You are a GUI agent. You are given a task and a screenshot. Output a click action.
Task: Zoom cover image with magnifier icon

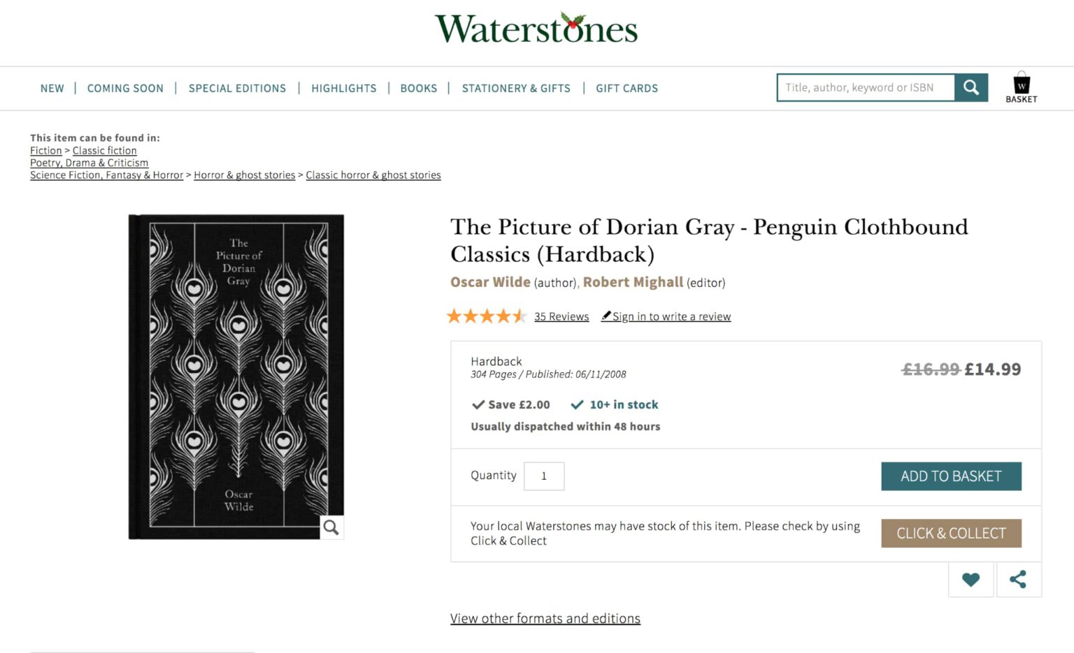(x=331, y=527)
